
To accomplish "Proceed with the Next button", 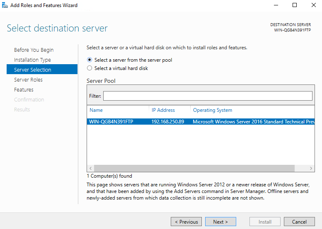I will [220, 222].
